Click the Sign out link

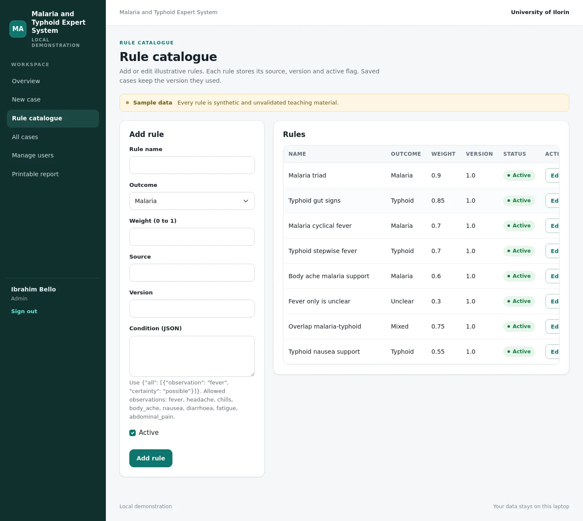pyautogui.click(x=24, y=311)
